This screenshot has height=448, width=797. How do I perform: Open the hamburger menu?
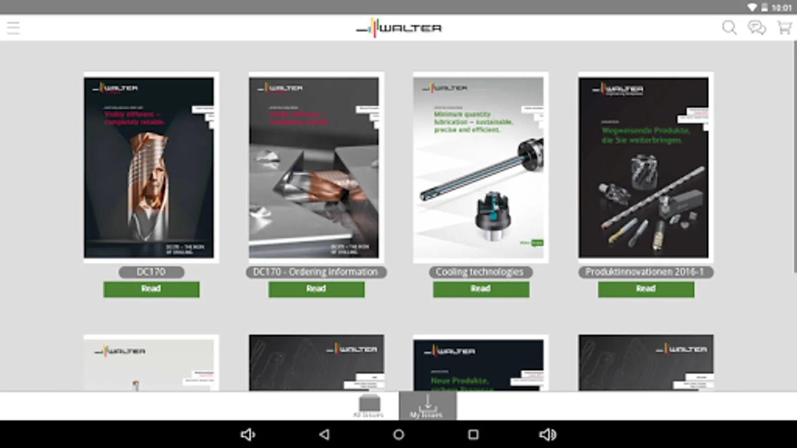[x=13, y=28]
